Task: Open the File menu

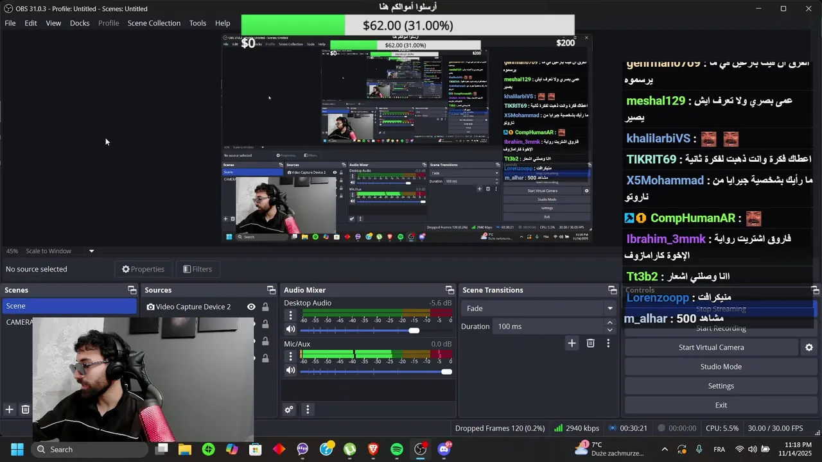Action: tap(10, 23)
